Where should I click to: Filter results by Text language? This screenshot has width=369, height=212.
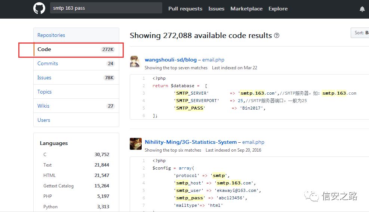coord(76,165)
